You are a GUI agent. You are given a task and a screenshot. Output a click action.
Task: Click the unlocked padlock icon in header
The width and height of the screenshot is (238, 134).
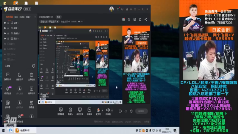pyautogui.click(x=129, y=19)
